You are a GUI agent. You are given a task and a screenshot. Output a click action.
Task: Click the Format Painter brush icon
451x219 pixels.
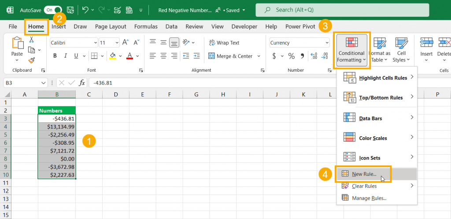point(32,60)
